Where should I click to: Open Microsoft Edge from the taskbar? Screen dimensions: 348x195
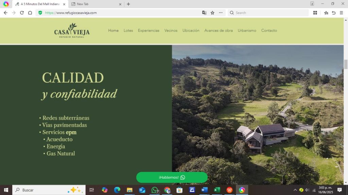coord(117,190)
